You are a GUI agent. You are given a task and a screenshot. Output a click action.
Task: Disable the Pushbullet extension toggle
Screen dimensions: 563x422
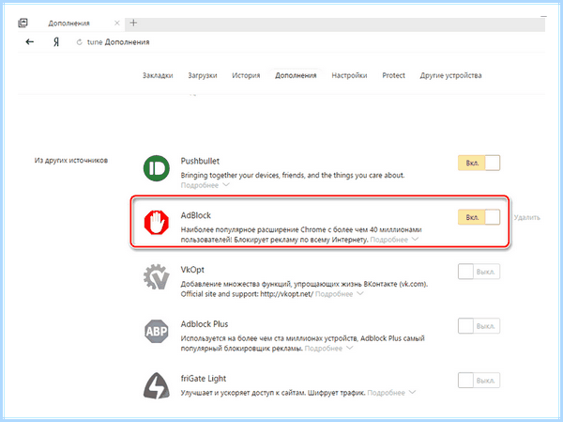tap(479, 163)
